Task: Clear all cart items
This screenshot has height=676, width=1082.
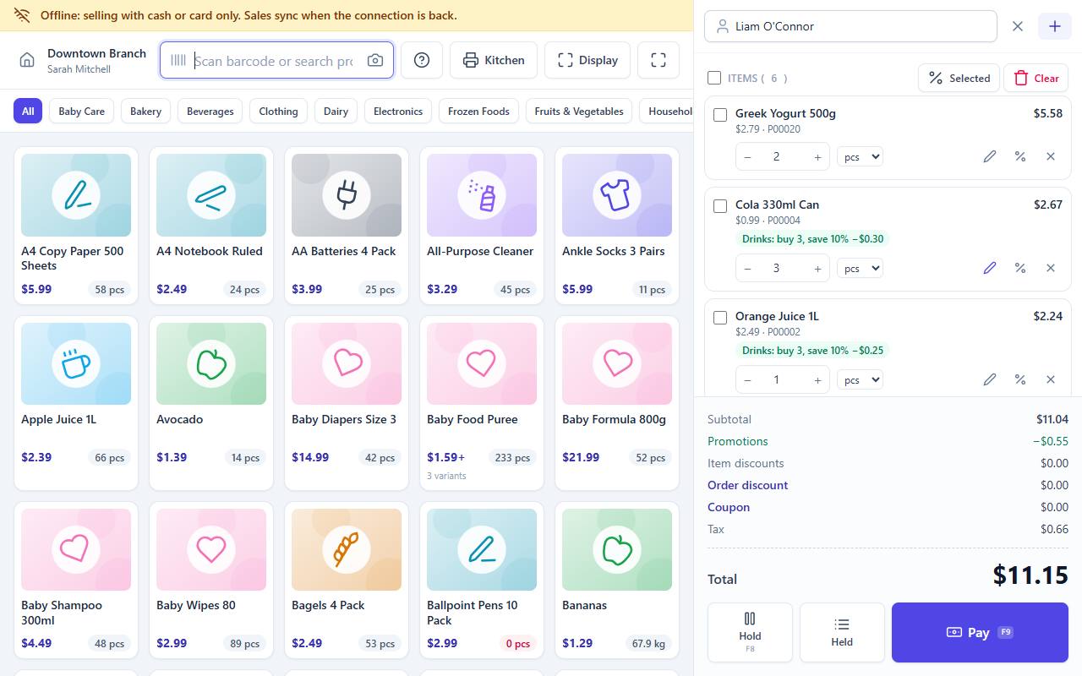Action: coord(1036,78)
